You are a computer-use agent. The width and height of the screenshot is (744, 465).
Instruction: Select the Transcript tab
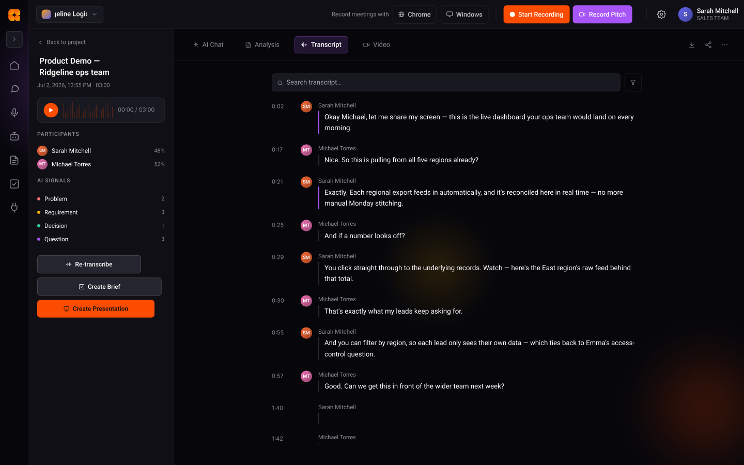(x=321, y=45)
